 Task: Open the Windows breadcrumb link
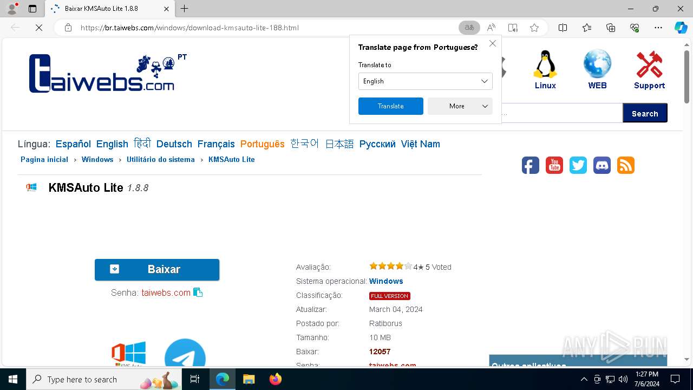click(x=97, y=159)
